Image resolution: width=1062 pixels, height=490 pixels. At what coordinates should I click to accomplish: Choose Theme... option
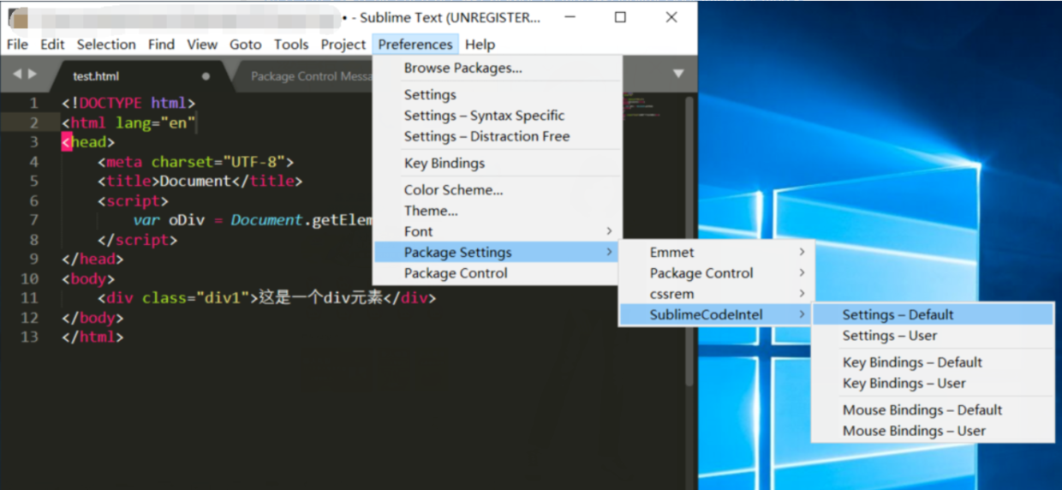pyautogui.click(x=497, y=211)
